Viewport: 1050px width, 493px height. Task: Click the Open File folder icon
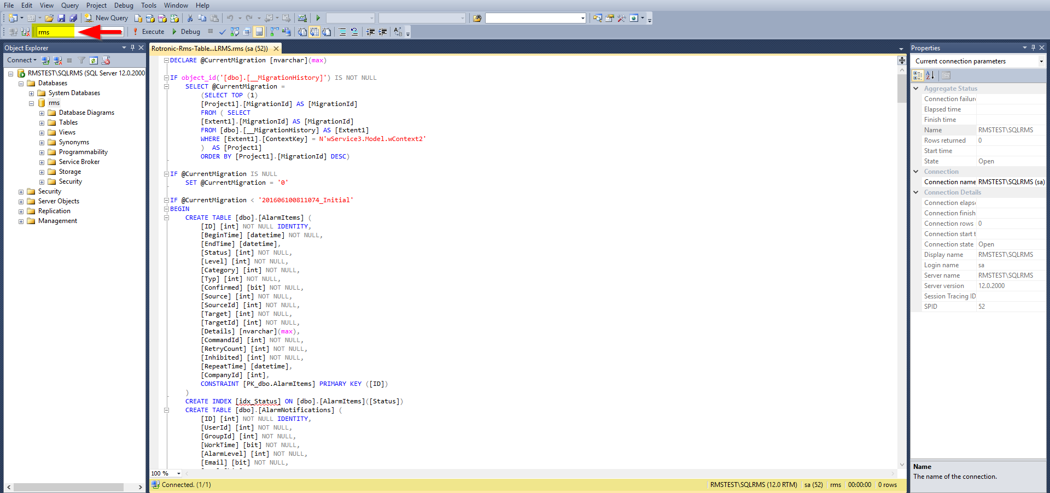coord(49,18)
